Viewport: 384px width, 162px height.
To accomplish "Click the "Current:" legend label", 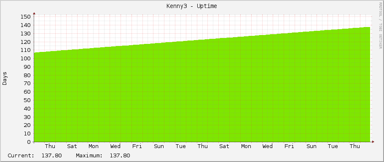I will coord(21,156).
